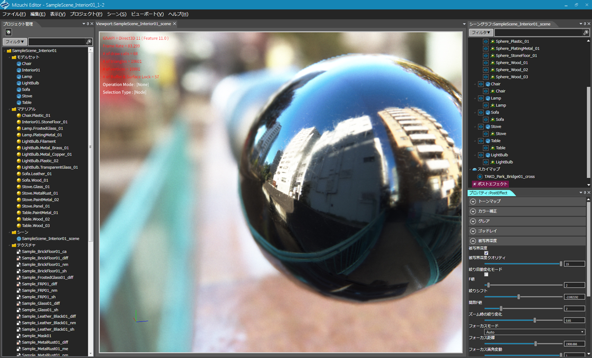
Task: Open the フィルタ dropdown in Project panel
Action: [15, 42]
